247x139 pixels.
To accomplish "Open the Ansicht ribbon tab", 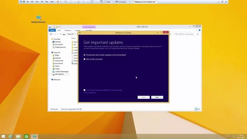I will pos(77,30).
